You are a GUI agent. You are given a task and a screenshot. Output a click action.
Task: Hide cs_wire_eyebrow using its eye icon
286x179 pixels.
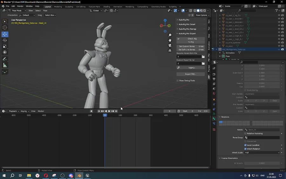tap(279, 43)
